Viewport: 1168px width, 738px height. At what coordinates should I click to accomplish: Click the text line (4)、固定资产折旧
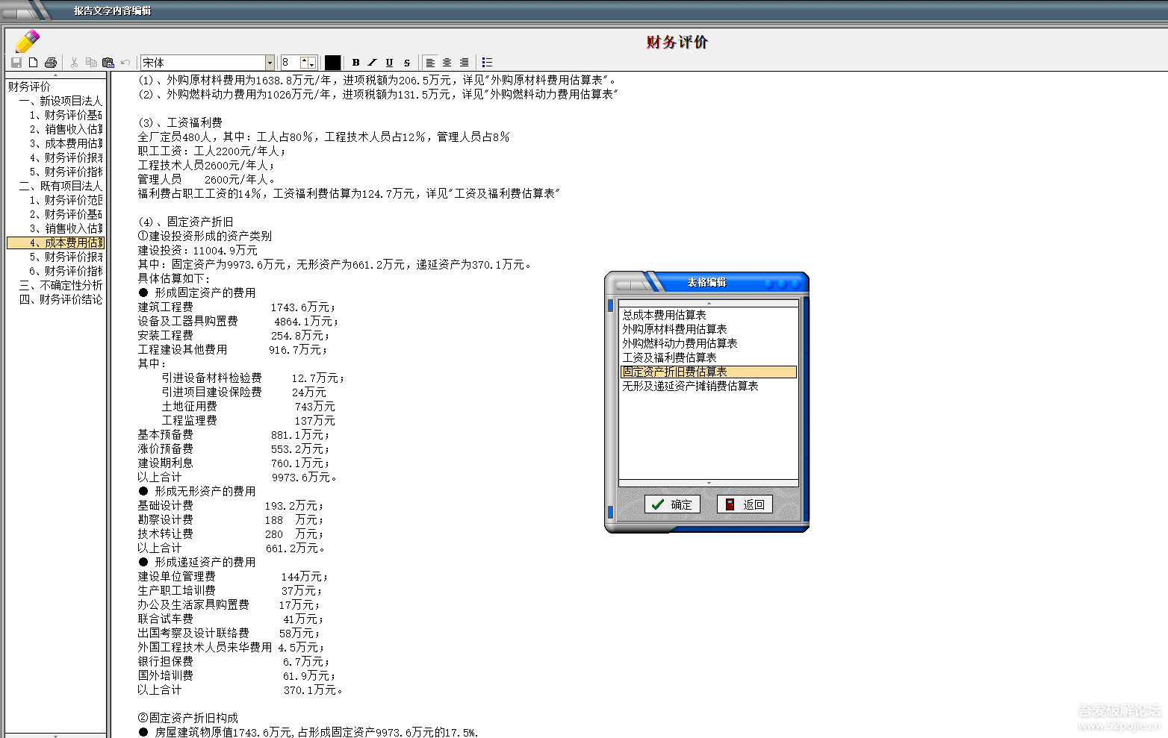186,222
